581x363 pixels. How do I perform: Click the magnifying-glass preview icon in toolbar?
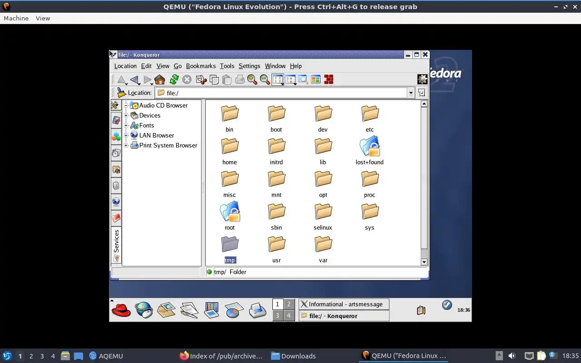pos(303,80)
